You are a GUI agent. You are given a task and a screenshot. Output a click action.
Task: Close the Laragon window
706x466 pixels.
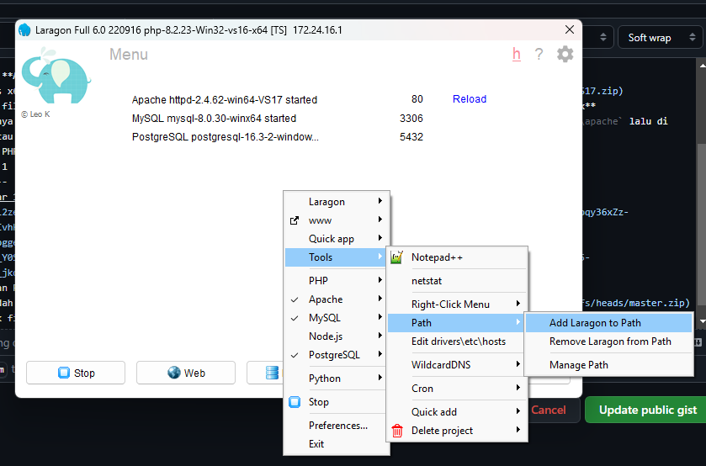(570, 29)
